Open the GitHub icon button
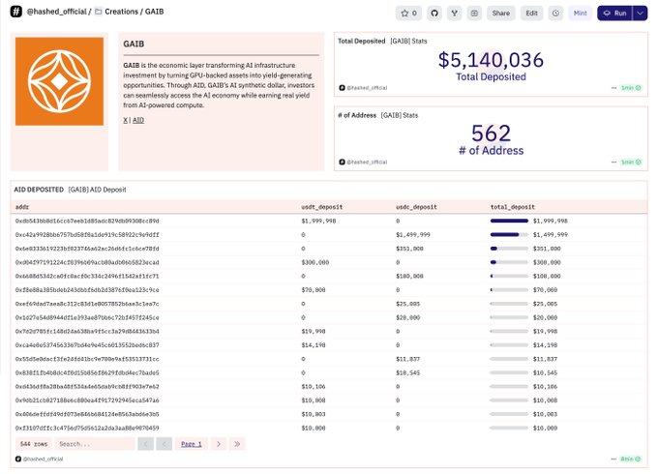The image size is (658, 474). [434, 14]
